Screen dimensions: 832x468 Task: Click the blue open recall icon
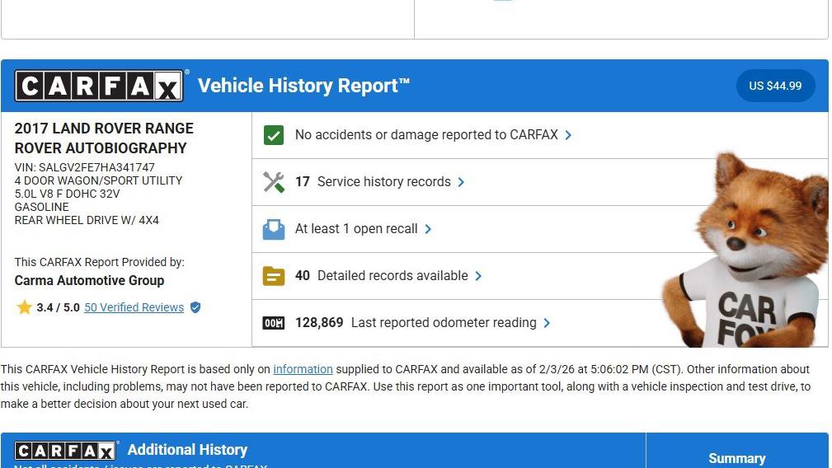[274, 229]
